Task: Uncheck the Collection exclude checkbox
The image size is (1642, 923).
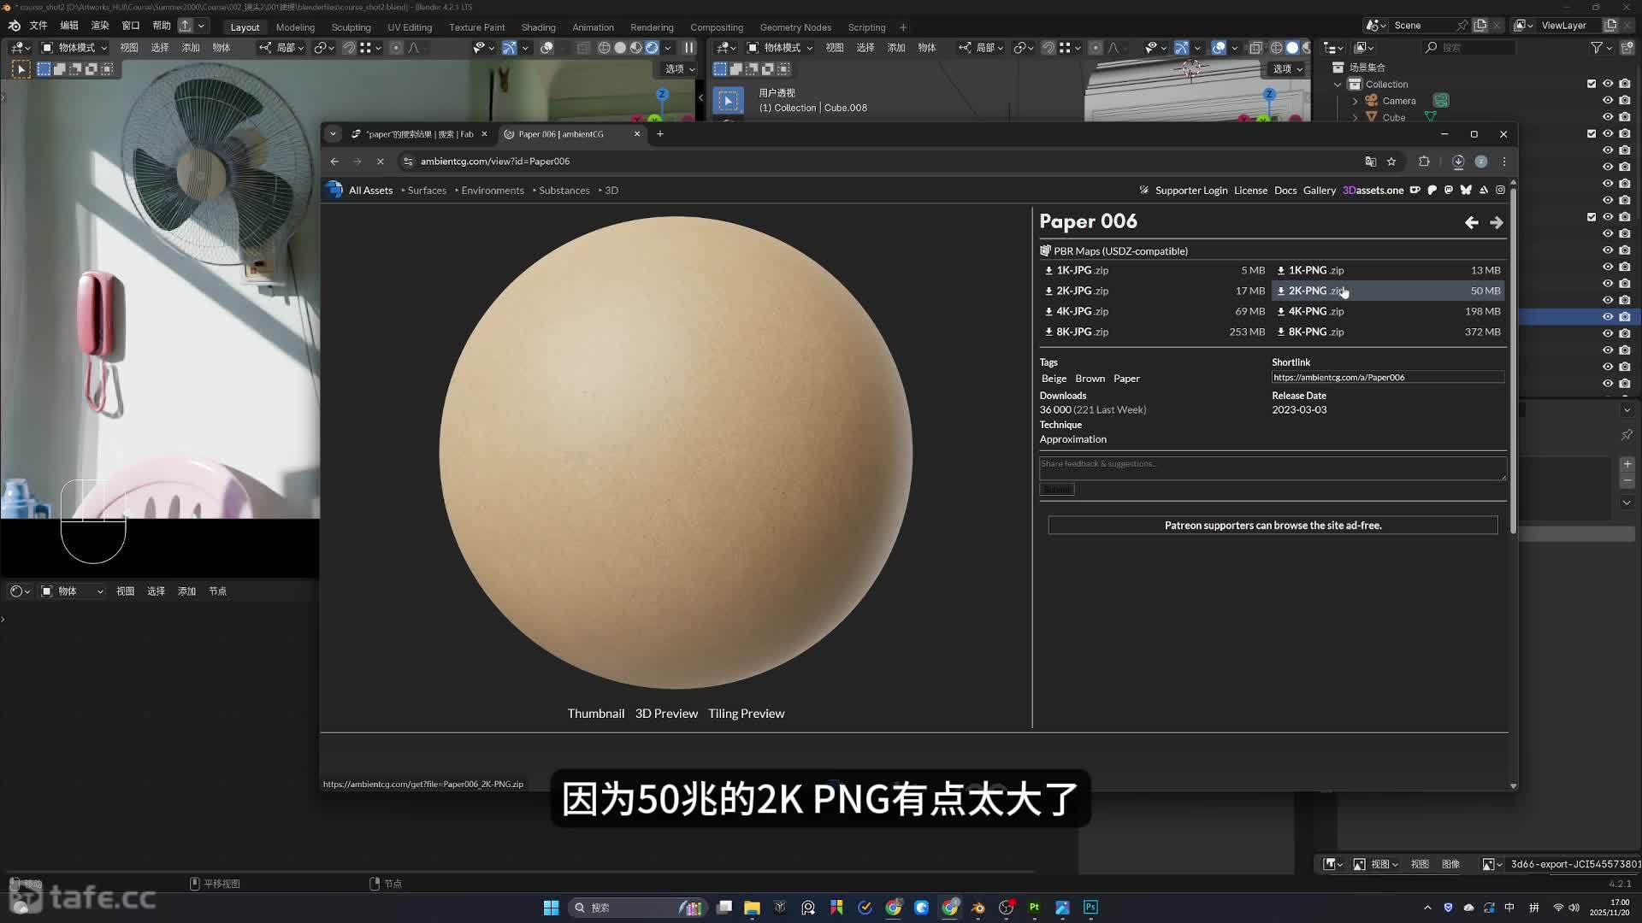Action: tap(1592, 84)
